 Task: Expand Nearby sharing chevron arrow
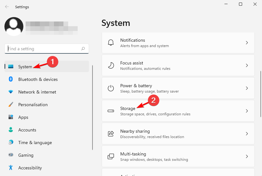(x=247, y=134)
